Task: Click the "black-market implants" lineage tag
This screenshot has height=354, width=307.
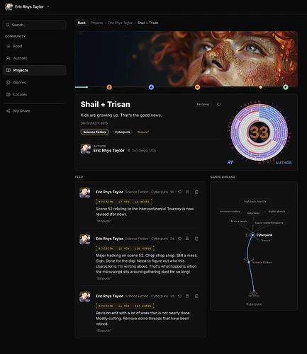Action: pyautogui.click(x=269, y=223)
